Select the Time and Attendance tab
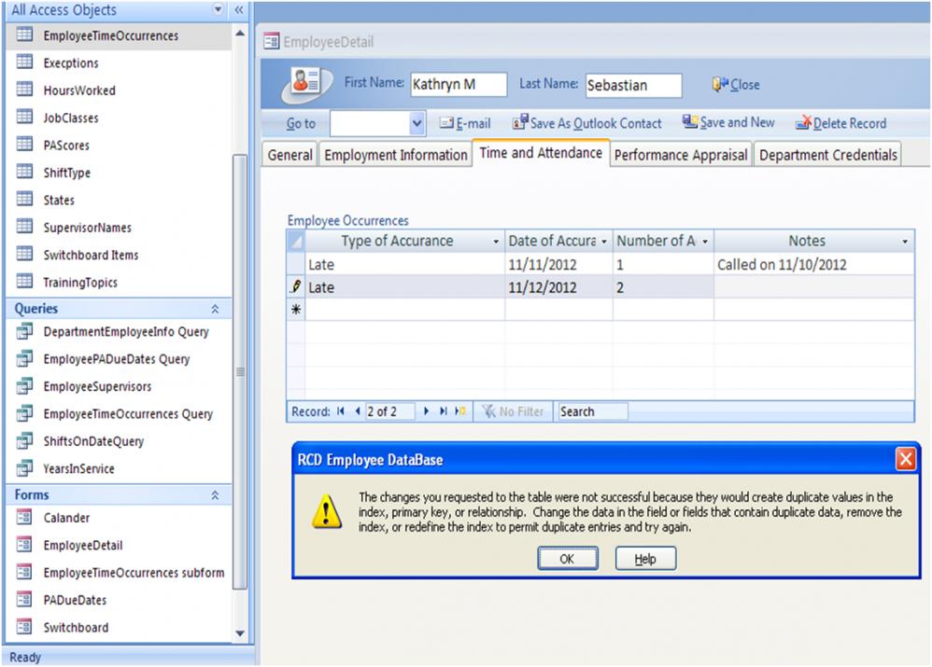Screen dimensions: 932x667 (541, 153)
